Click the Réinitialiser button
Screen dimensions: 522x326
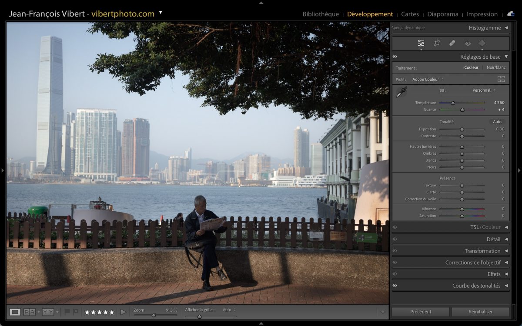480,312
